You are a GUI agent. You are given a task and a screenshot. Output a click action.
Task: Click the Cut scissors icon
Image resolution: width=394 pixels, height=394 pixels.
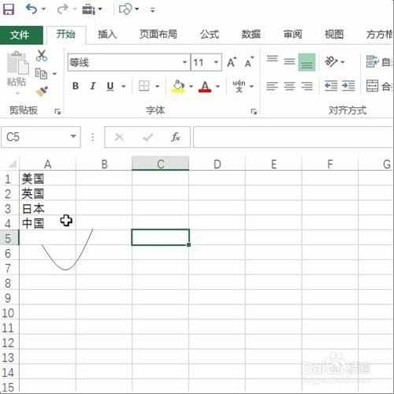[42, 56]
